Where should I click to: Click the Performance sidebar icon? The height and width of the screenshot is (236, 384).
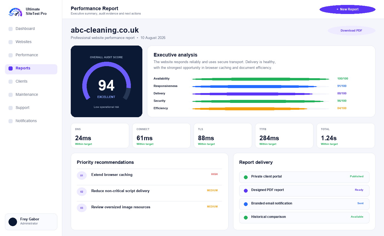[x=10, y=55]
